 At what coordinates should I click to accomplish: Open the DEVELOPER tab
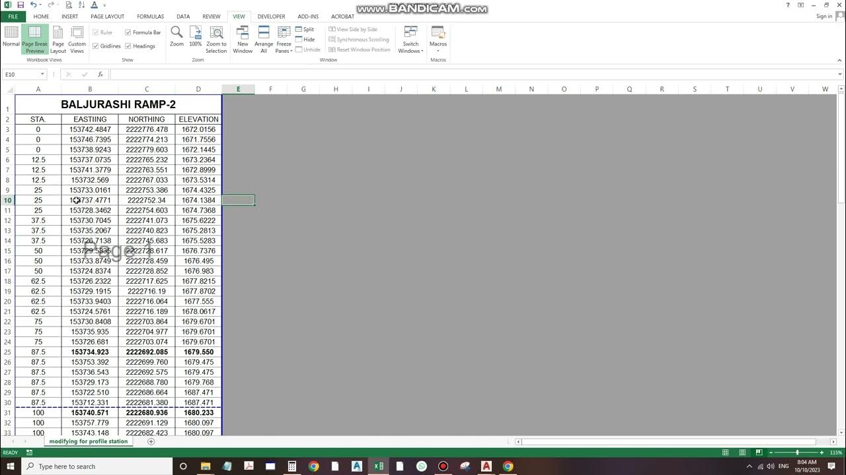click(271, 16)
